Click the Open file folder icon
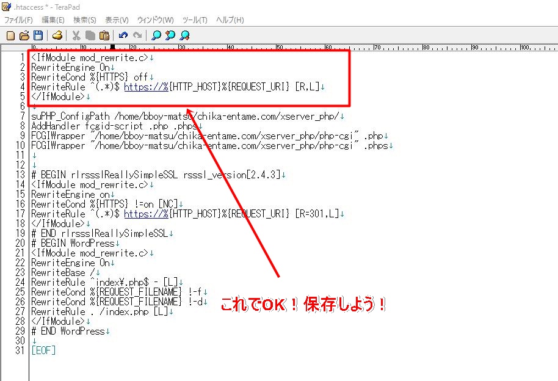 (24, 35)
